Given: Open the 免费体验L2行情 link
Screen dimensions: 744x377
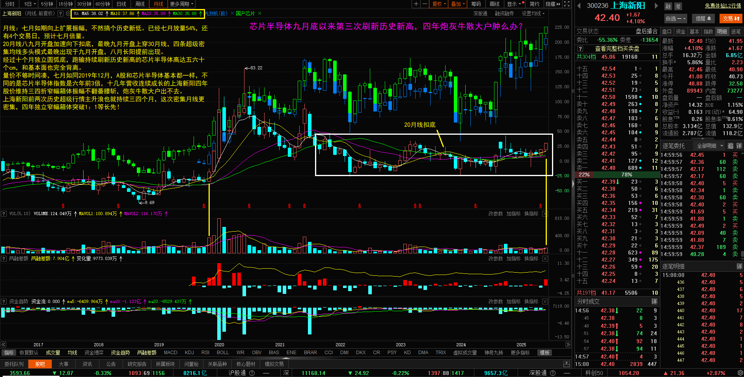Looking at the screenshot, I should coord(723,6).
